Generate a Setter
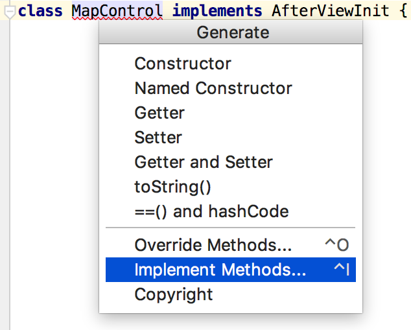The height and width of the screenshot is (330, 411). 158,137
